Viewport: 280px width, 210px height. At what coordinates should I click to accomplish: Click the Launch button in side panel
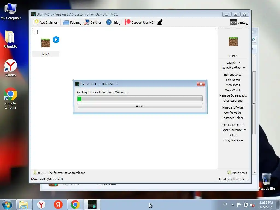pyautogui.click(x=231, y=63)
